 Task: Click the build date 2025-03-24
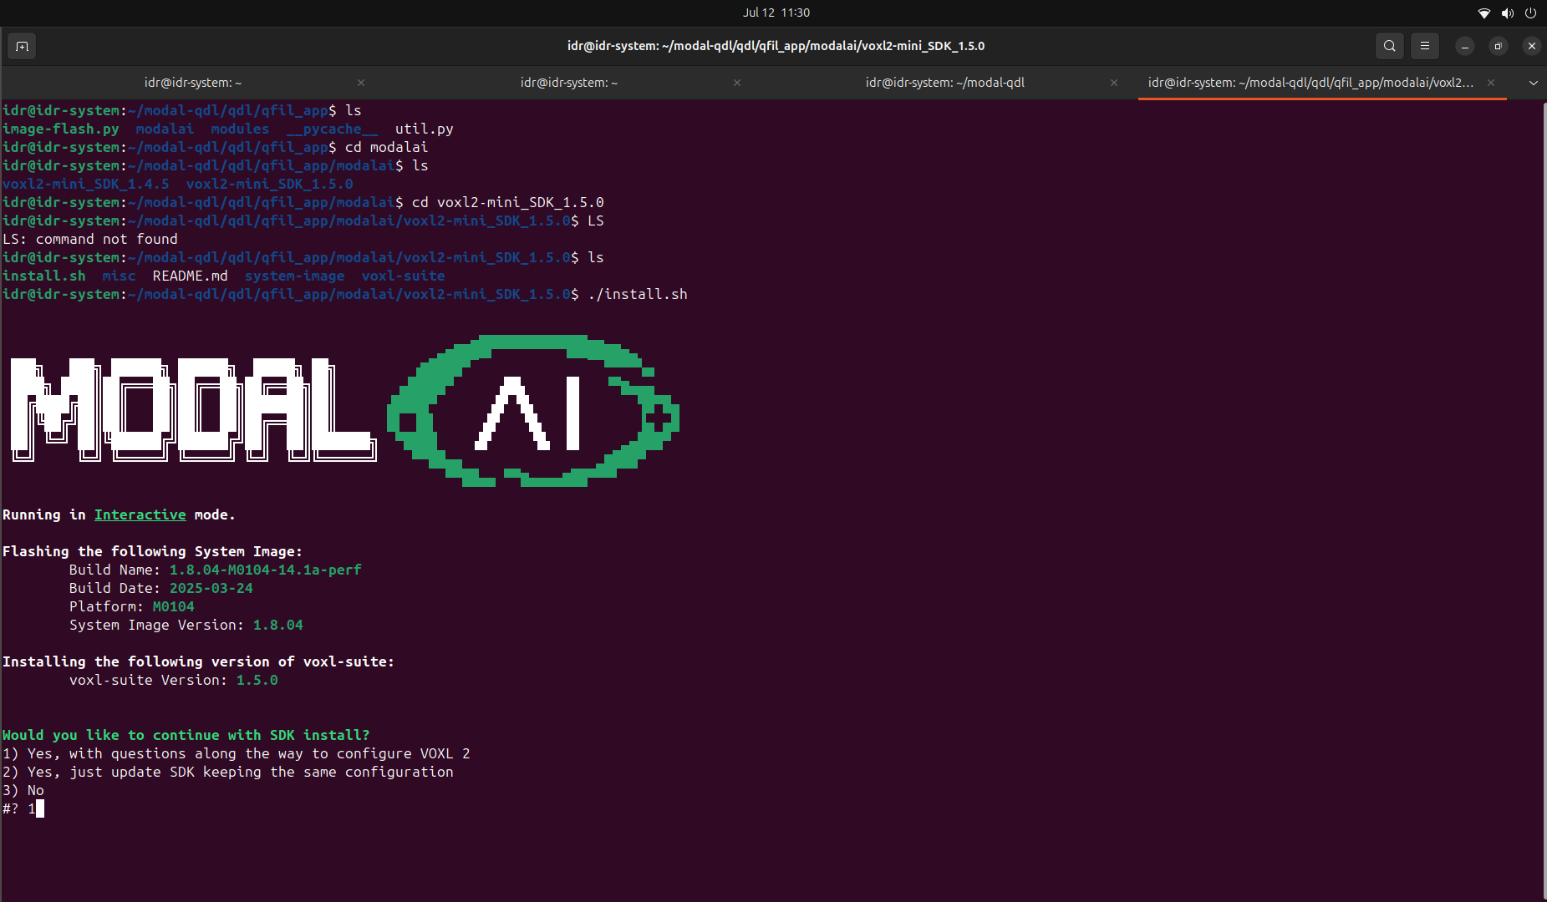point(211,588)
